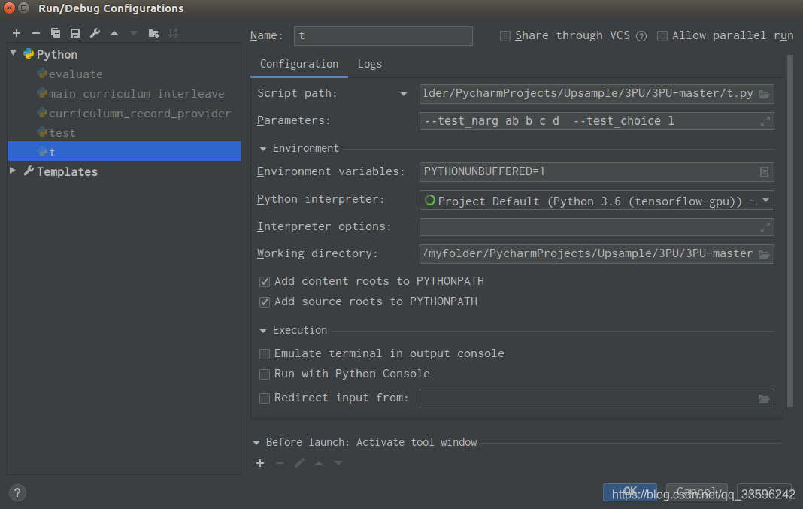The height and width of the screenshot is (509, 803).
Task: Switch to Configuration tab
Action: click(299, 64)
